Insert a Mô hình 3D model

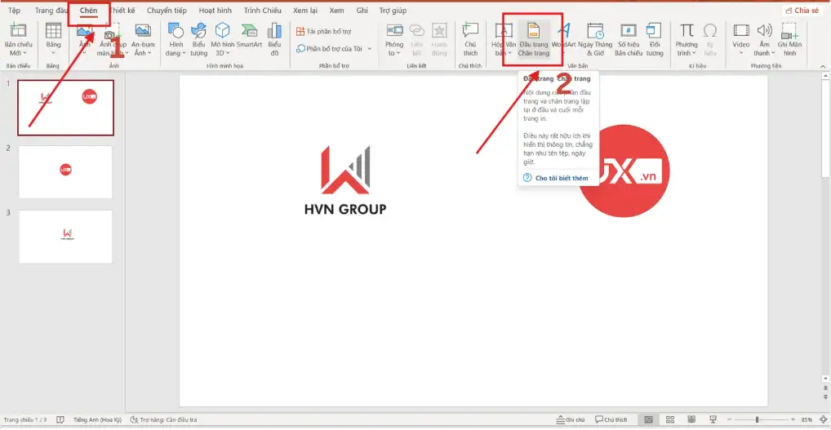[223, 39]
